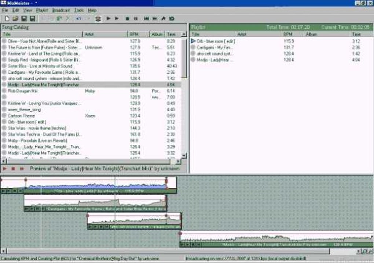
Task: Click the Open folder icon in toolbar
Action: coord(15,19)
